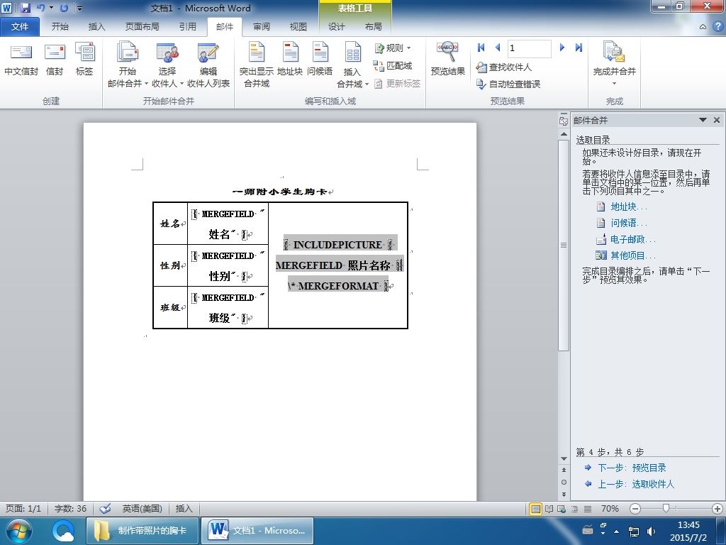Toggle Highlight Merge Fields (突出显示合并域)

(257, 65)
